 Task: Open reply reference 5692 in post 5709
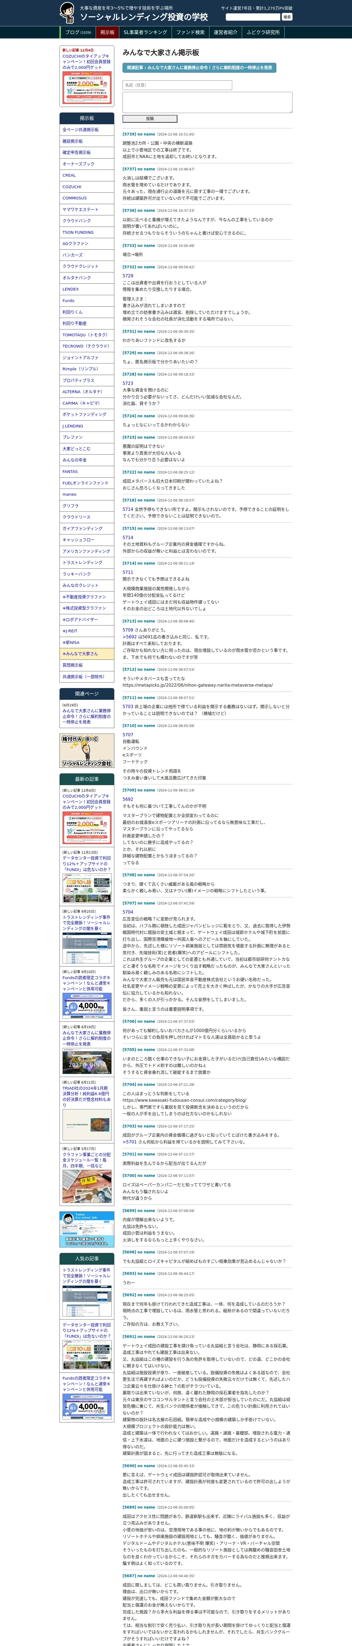coord(128,799)
